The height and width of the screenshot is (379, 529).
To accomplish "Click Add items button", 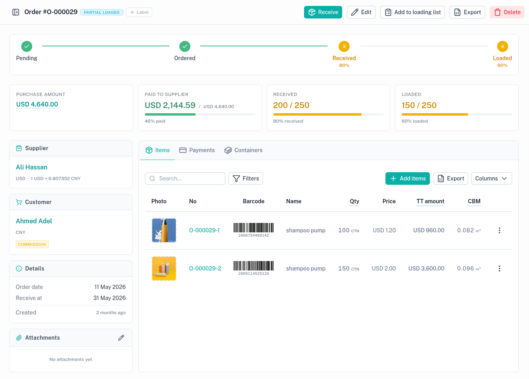I will 407,178.
